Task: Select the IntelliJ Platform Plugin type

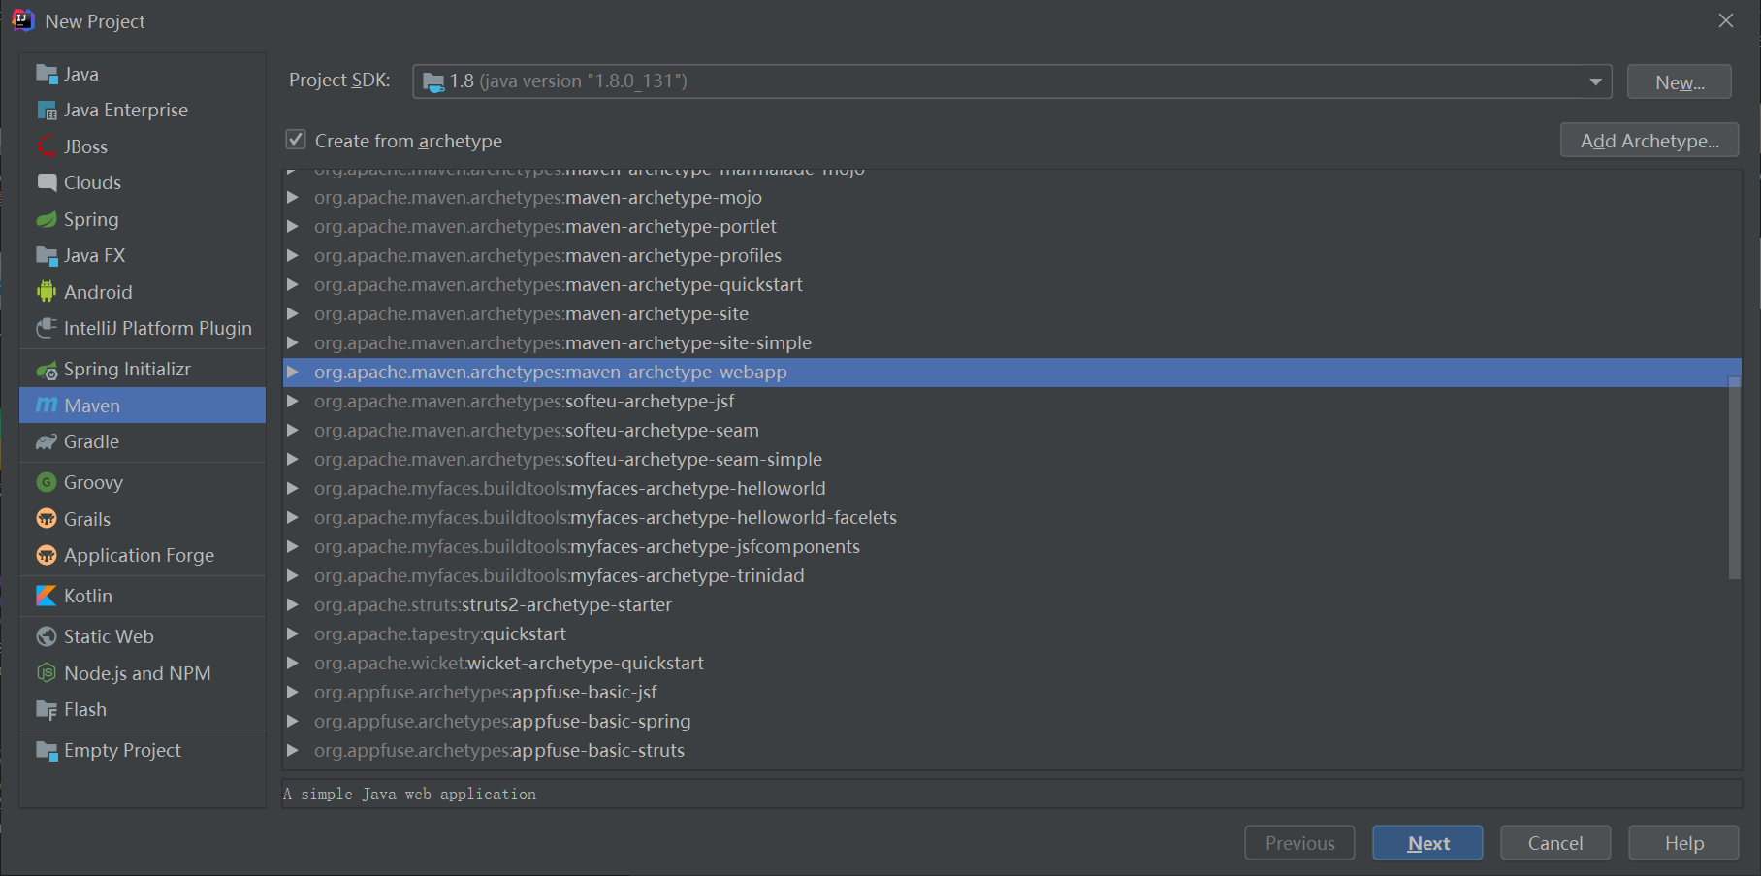Action: [x=157, y=328]
